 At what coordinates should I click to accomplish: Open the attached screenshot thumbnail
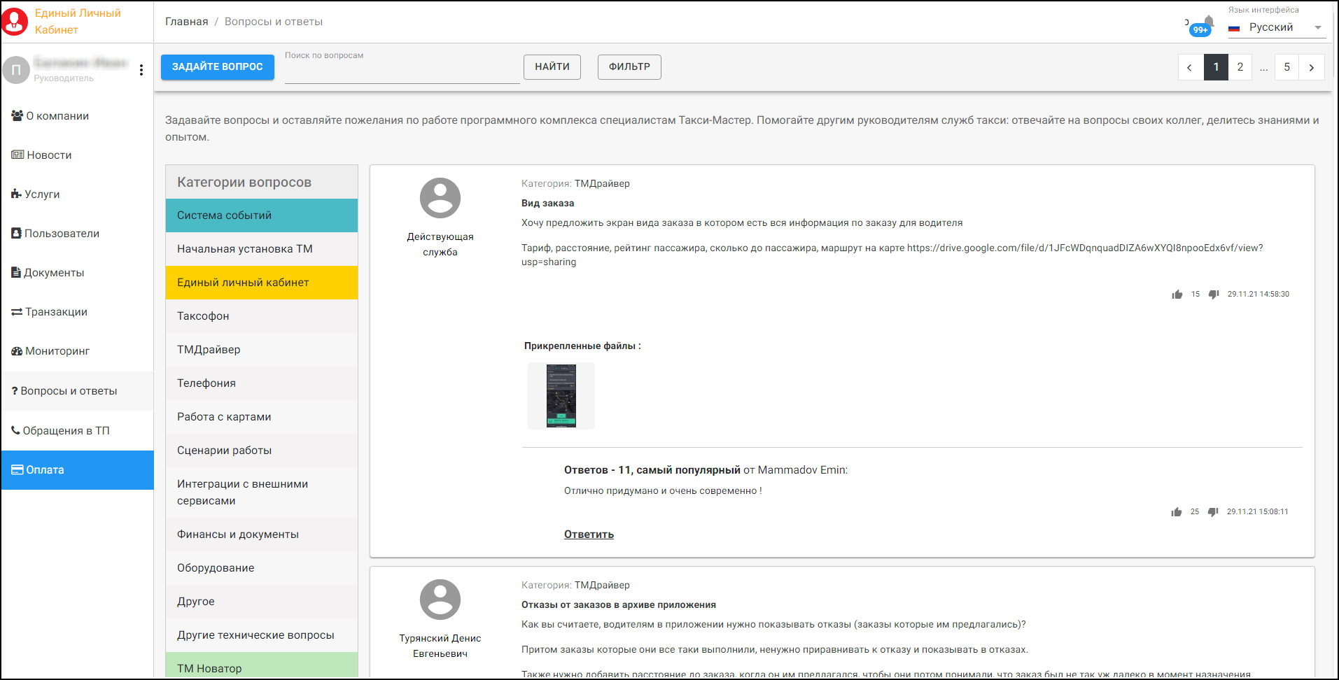click(561, 396)
